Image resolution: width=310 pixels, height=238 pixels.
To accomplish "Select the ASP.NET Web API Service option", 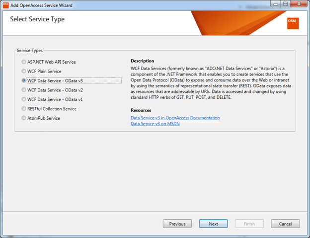I will tap(24, 62).
